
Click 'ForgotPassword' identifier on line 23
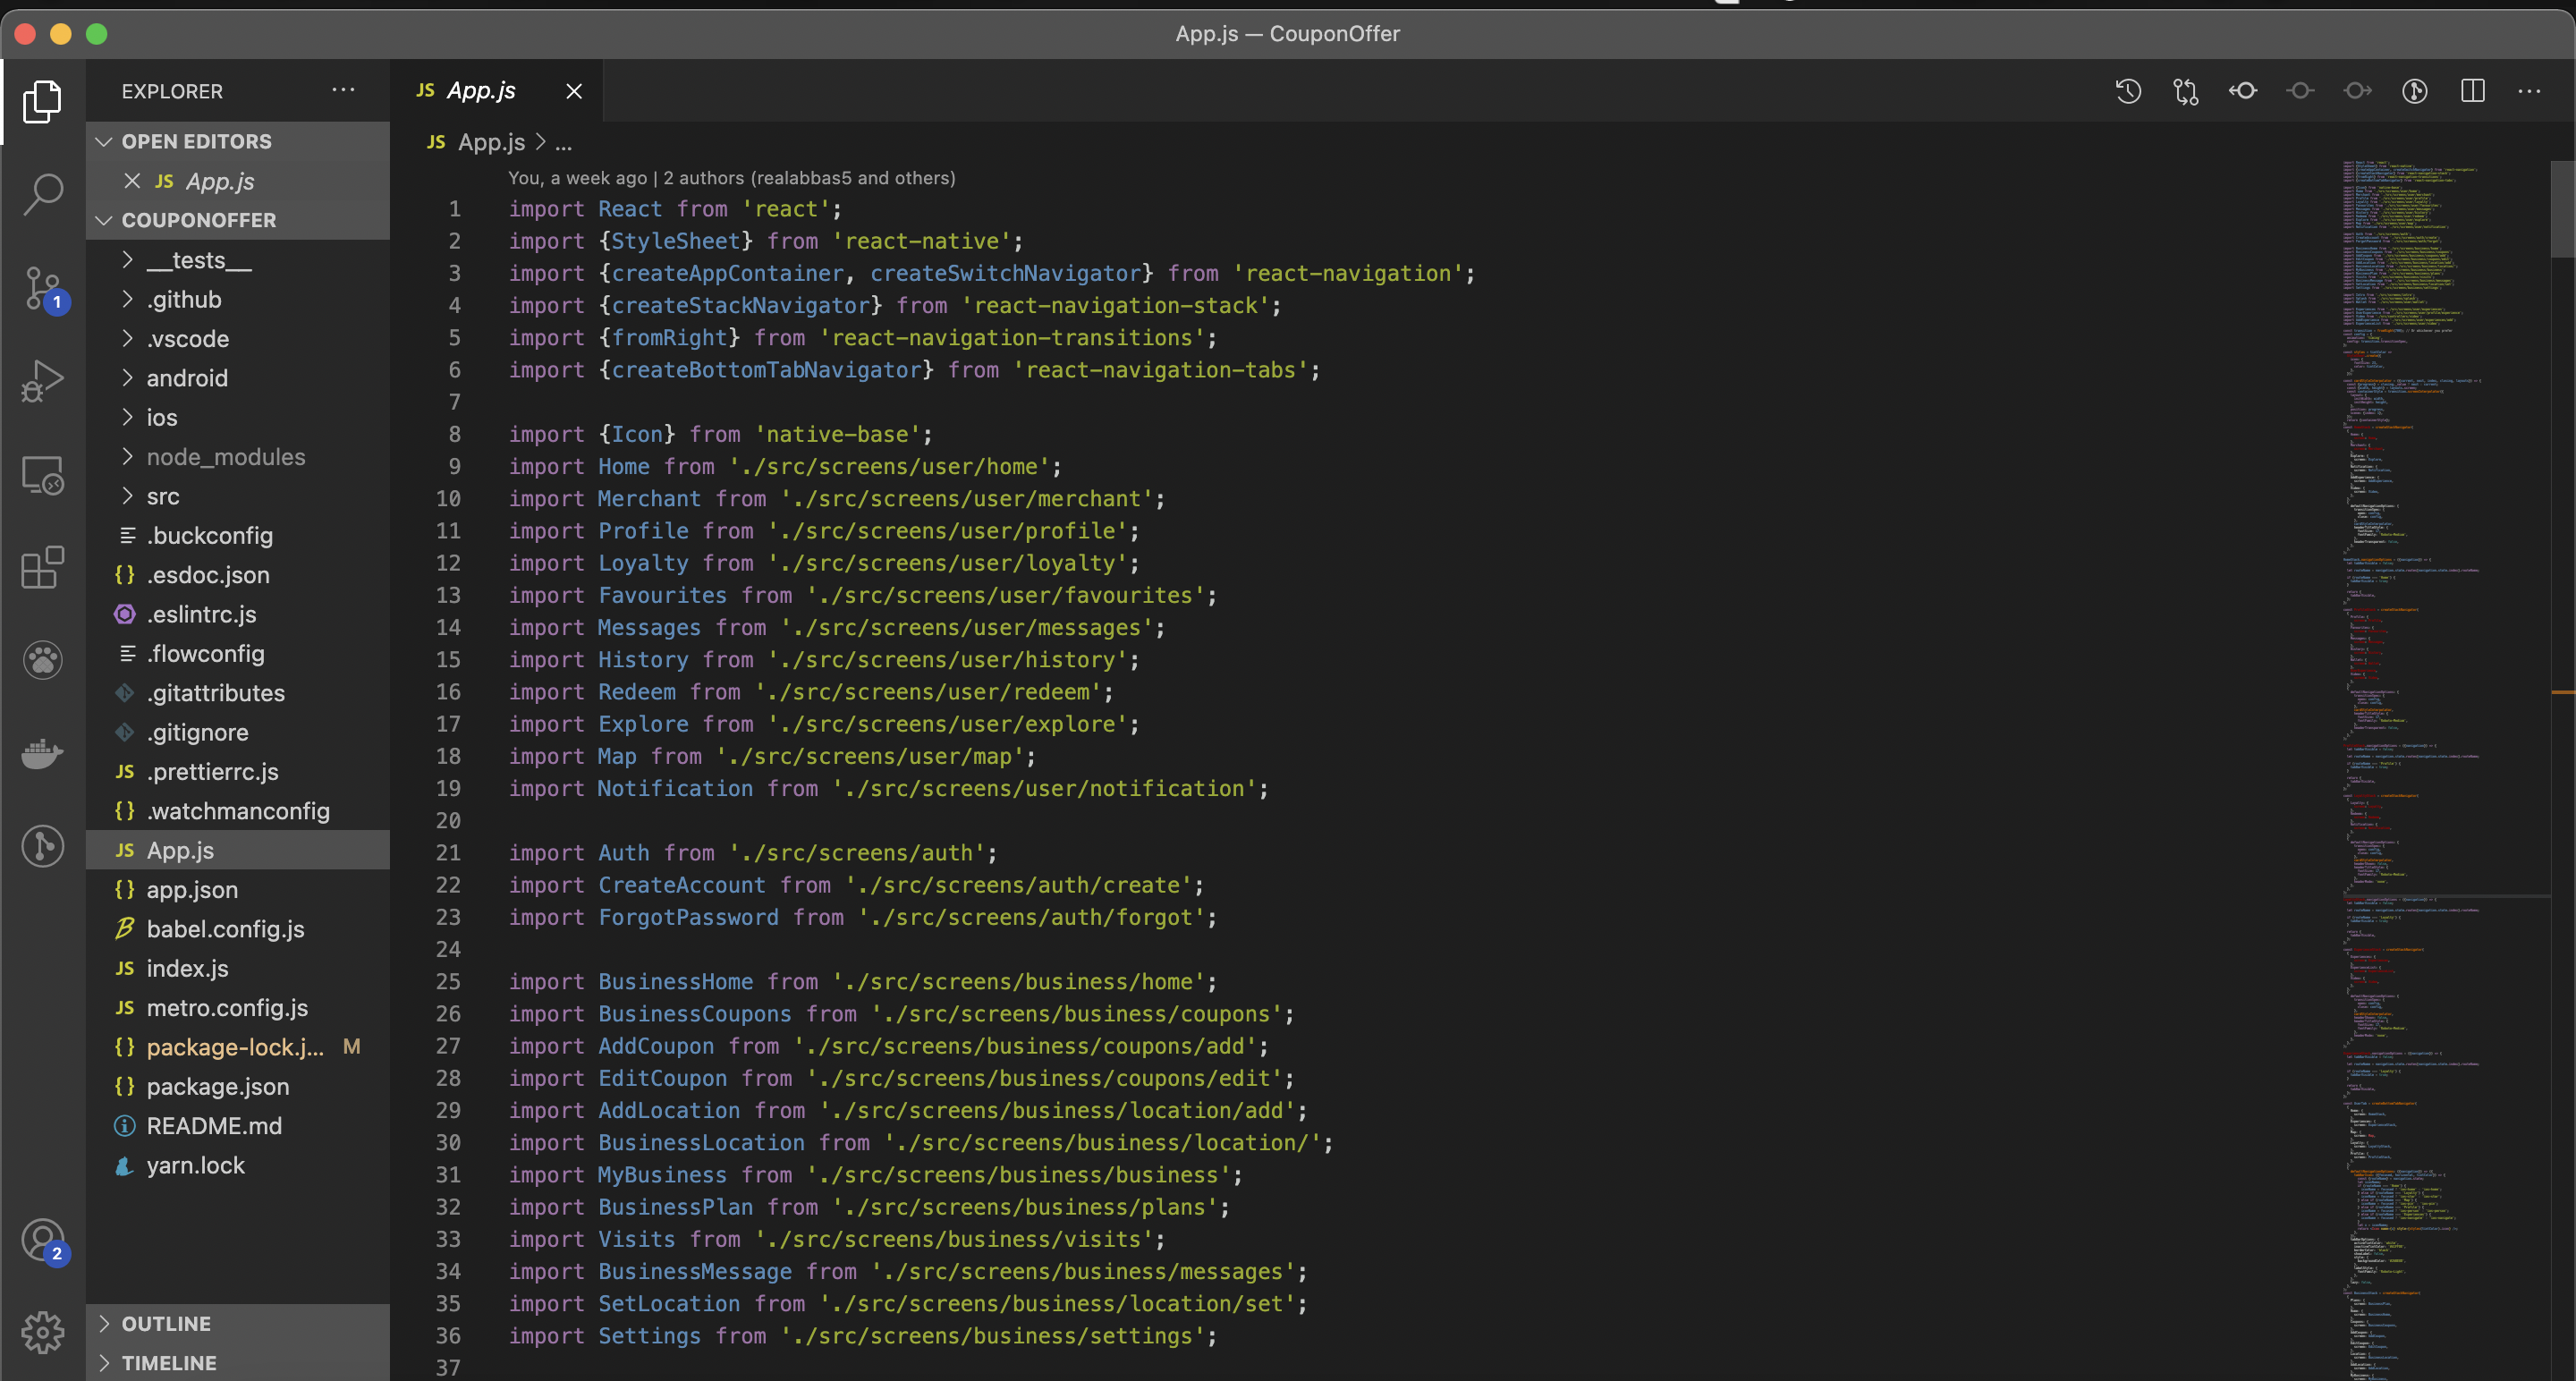point(688,918)
